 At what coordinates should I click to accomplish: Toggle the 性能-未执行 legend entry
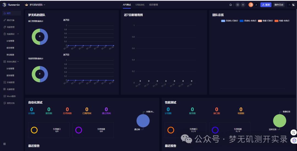(282, 21)
